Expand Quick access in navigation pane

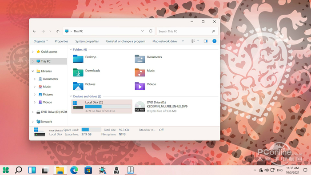(33, 52)
